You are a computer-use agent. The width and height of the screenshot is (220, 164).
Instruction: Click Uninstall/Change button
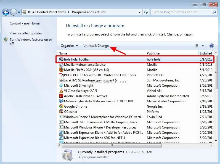pyautogui.click(x=96, y=46)
